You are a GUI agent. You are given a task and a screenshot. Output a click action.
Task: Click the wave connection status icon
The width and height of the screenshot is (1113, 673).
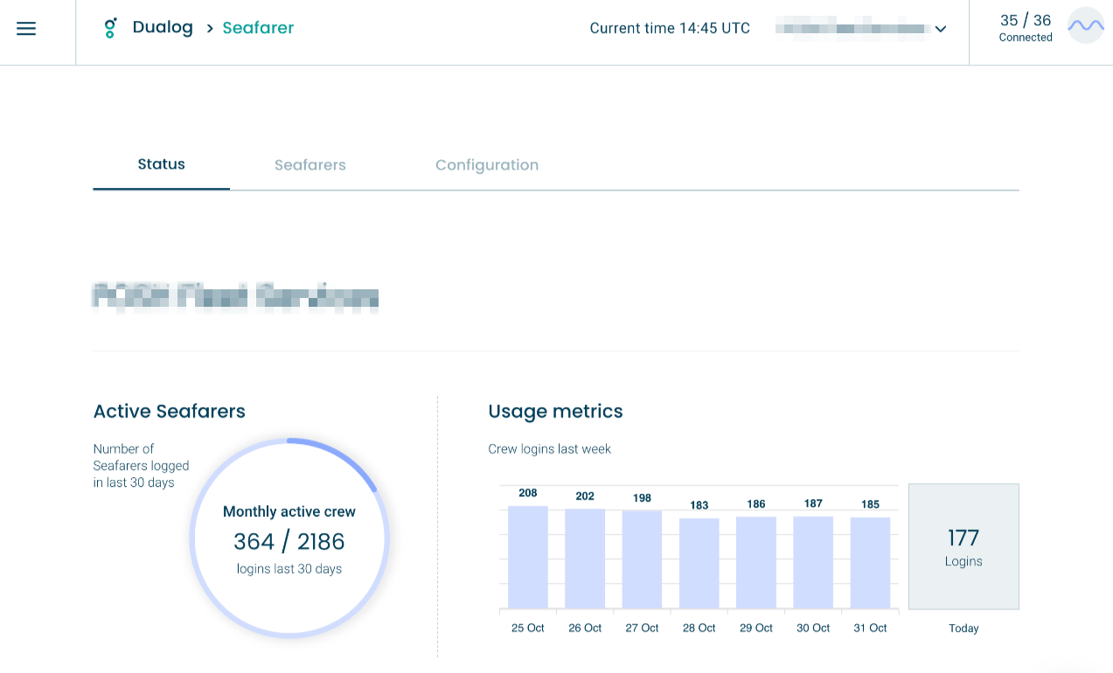[1086, 26]
